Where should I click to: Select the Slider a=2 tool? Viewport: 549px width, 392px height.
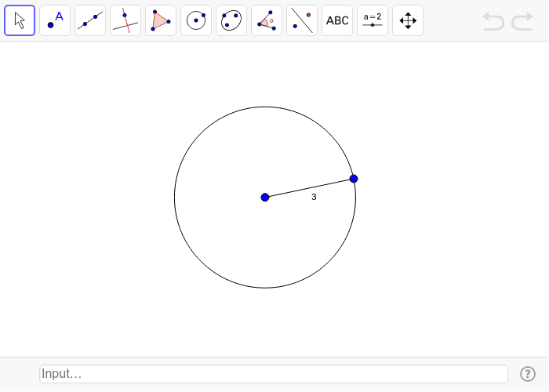click(373, 20)
